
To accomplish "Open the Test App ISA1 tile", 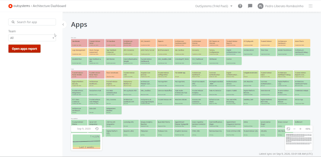I will tap(165, 84).
